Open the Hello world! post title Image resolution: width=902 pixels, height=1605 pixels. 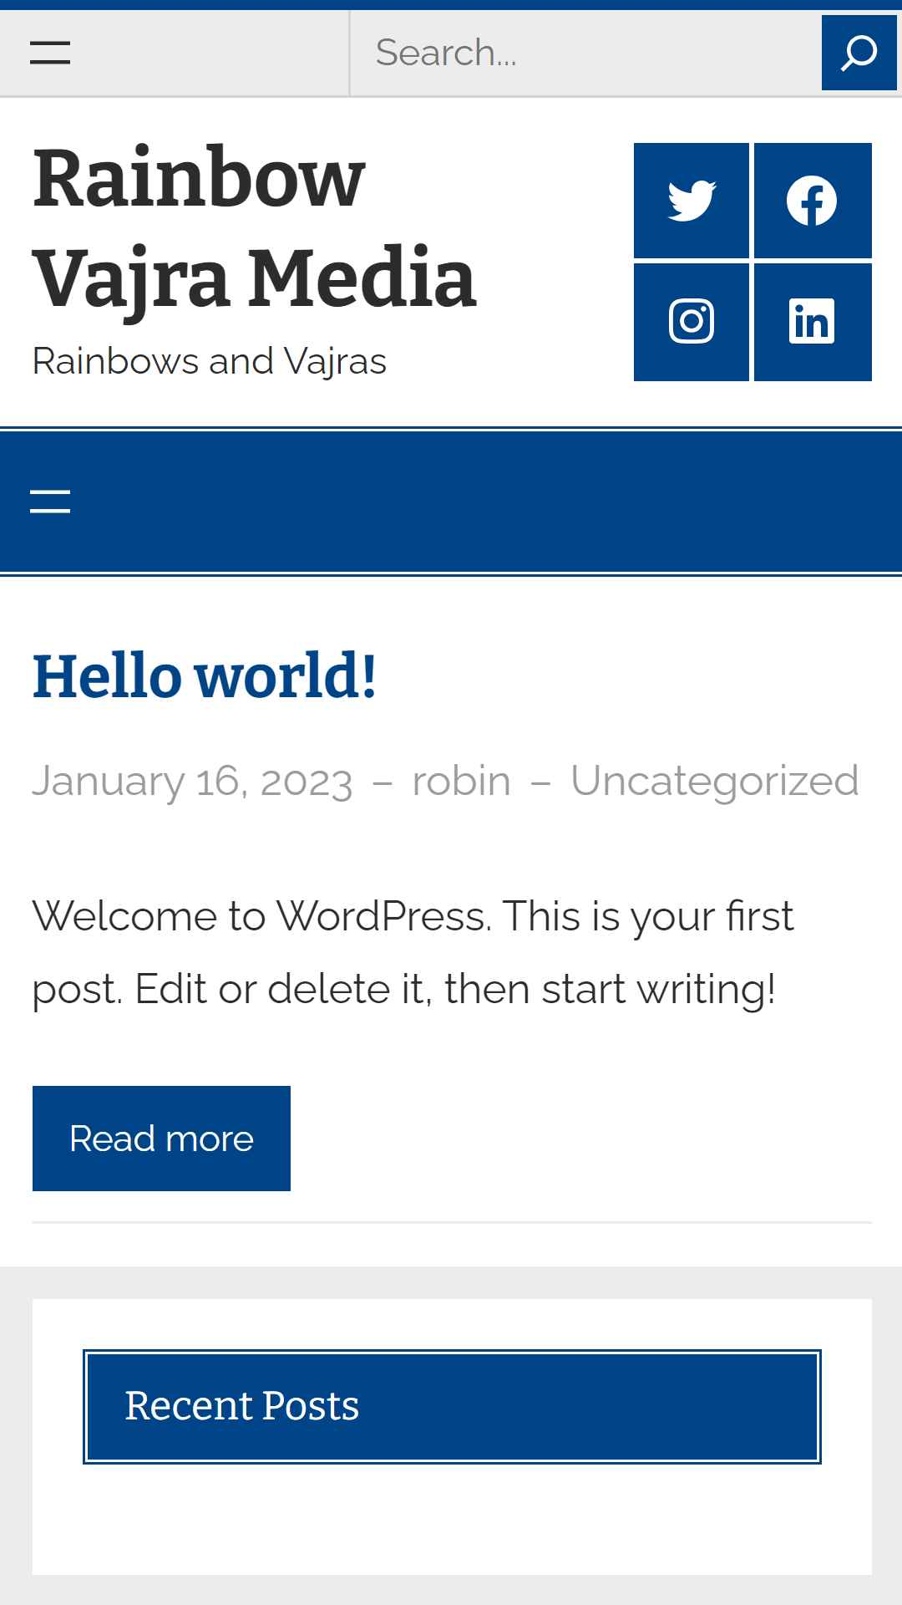point(205,675)
